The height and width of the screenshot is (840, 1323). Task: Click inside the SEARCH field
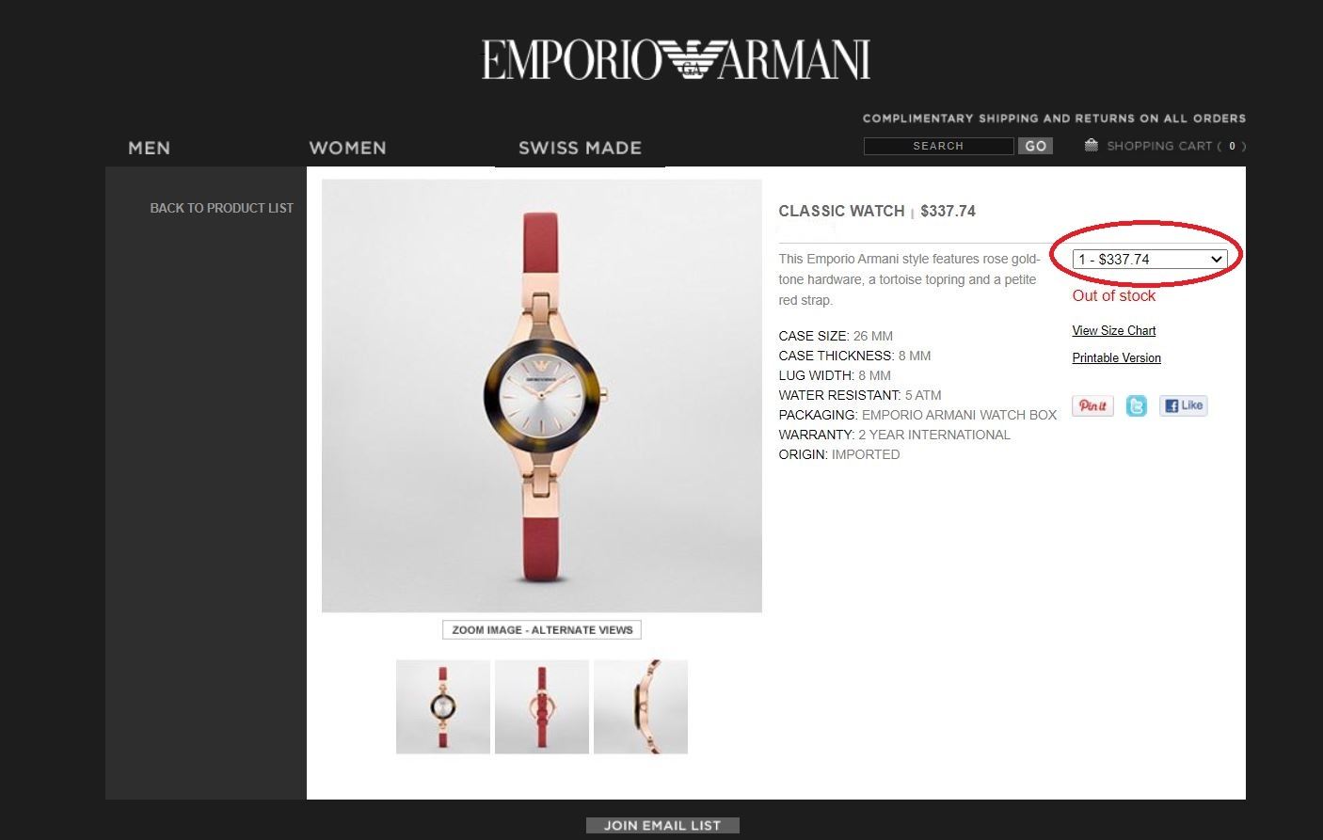click(x=938, y=146)
